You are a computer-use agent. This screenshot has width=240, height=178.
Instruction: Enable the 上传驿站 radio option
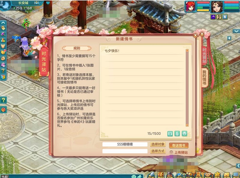click(x=171, y=152)
